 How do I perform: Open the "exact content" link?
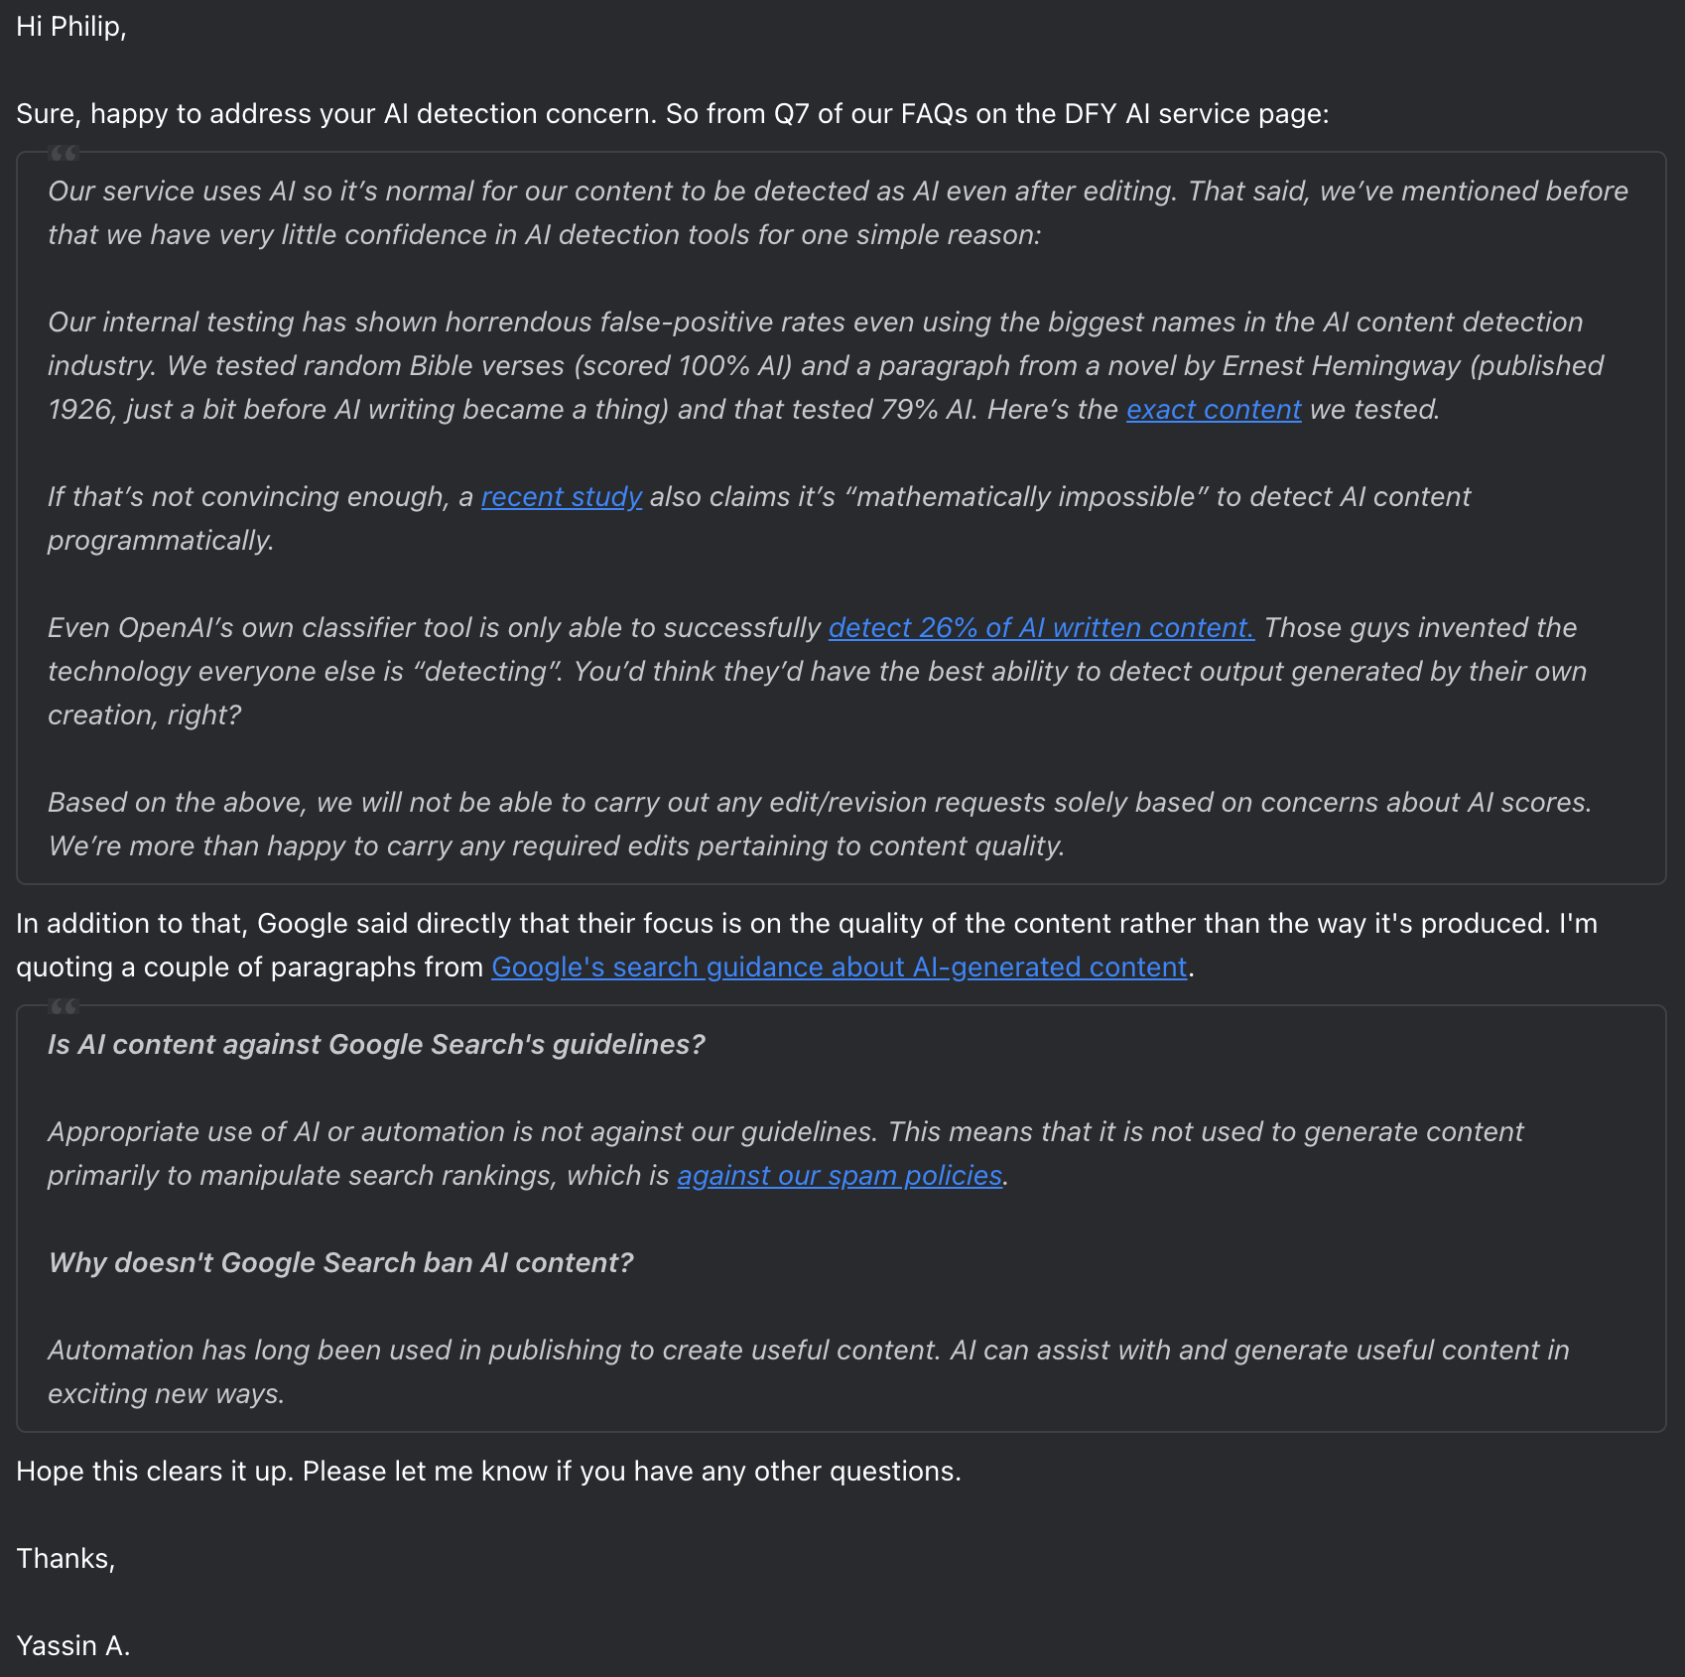pos(1213,410)
